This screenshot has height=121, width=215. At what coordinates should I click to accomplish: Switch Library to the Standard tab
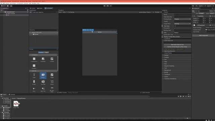click(41, 52)
